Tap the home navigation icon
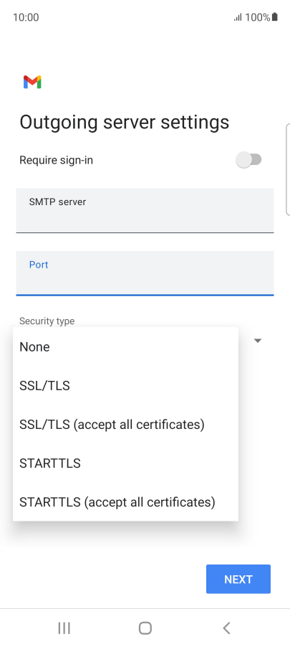This screenshot has width=290, height=647. (x=145, y=628)
